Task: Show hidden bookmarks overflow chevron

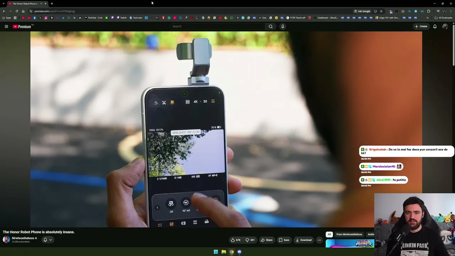Action: [428, 18]
